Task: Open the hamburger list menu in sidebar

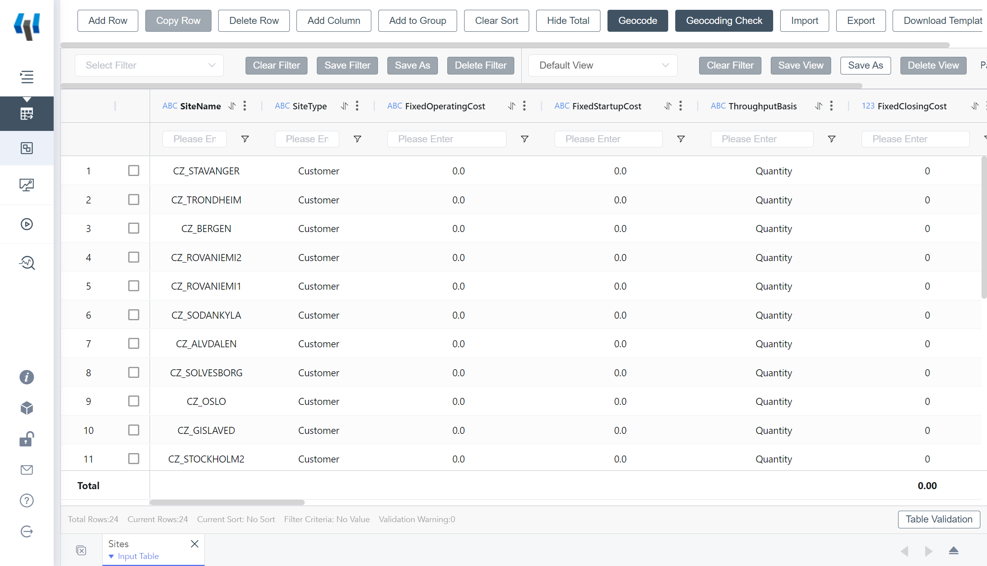Action: [27, 77]
